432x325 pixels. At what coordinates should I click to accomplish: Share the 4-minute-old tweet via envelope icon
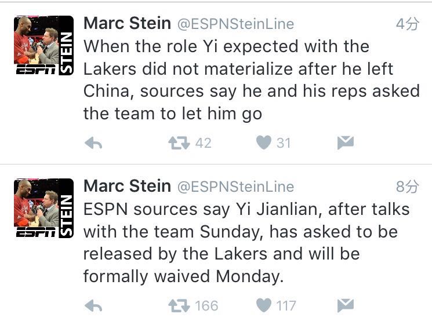tap(346, 143)
